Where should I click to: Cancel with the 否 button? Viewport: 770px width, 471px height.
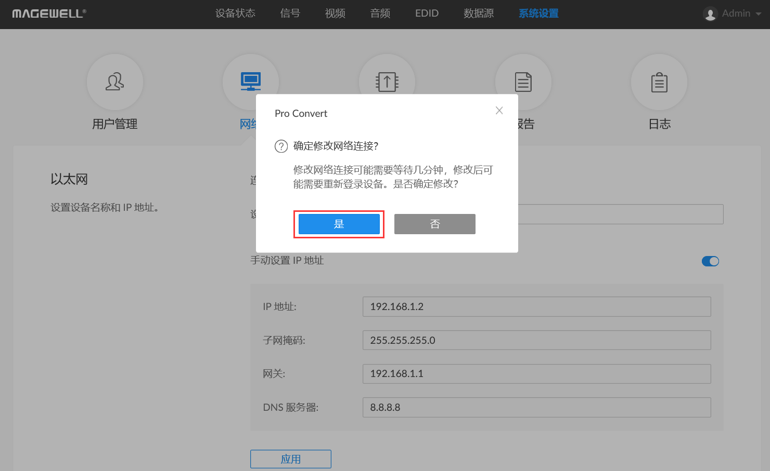[x=434, y=224]
